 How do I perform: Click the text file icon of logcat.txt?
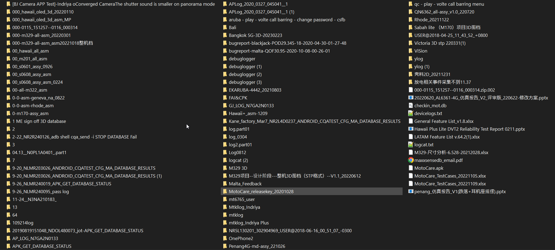[411, 145]
